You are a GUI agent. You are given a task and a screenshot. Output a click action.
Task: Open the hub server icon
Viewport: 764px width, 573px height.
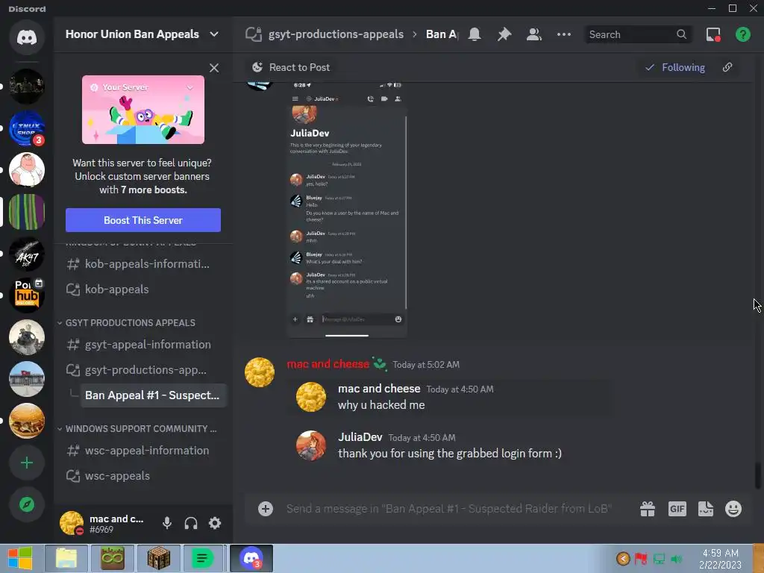pyautogui.click(x=27, y=295)
